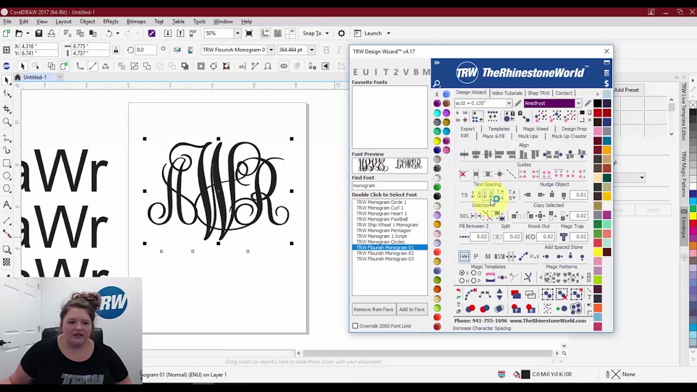Open the font size 364.464 pt dropdown
The height and width of the screenshot is (392, 697).
[x=311, y=50]
